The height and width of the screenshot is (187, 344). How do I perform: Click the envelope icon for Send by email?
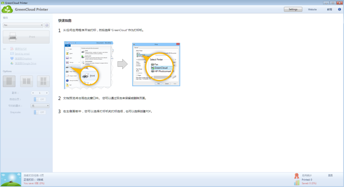12,54
